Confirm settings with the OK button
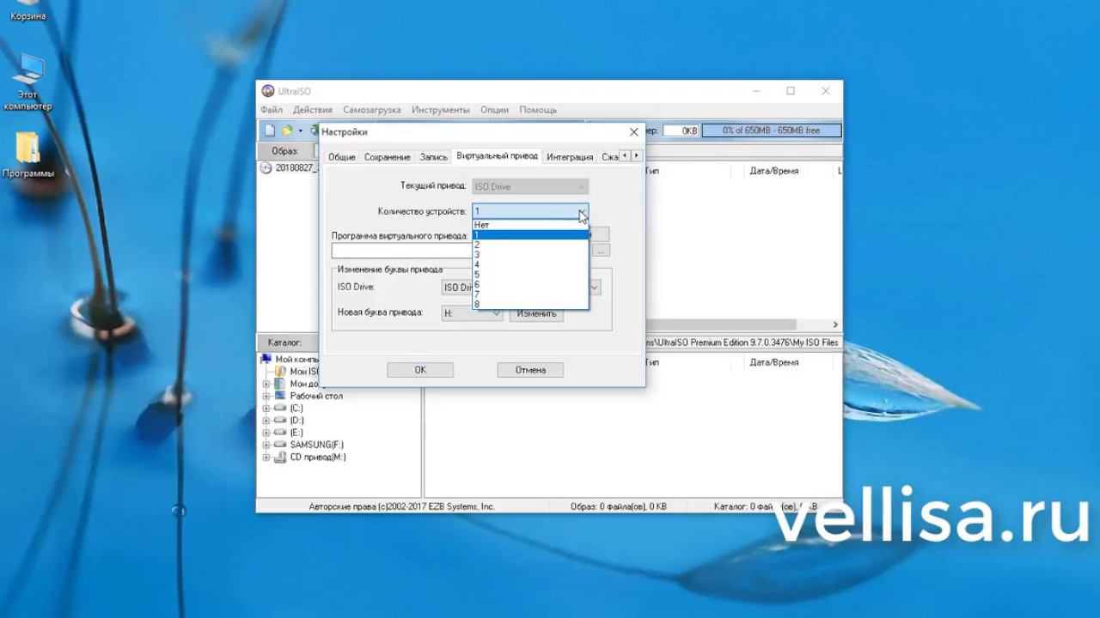 pyautogui.click(x=420, y=370)
